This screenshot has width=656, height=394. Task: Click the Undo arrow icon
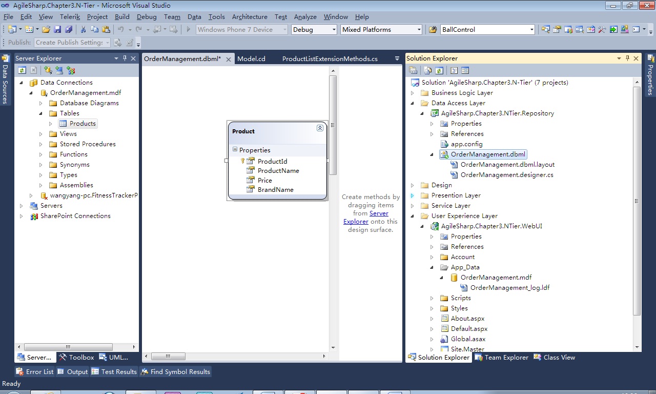pos(121,29)
